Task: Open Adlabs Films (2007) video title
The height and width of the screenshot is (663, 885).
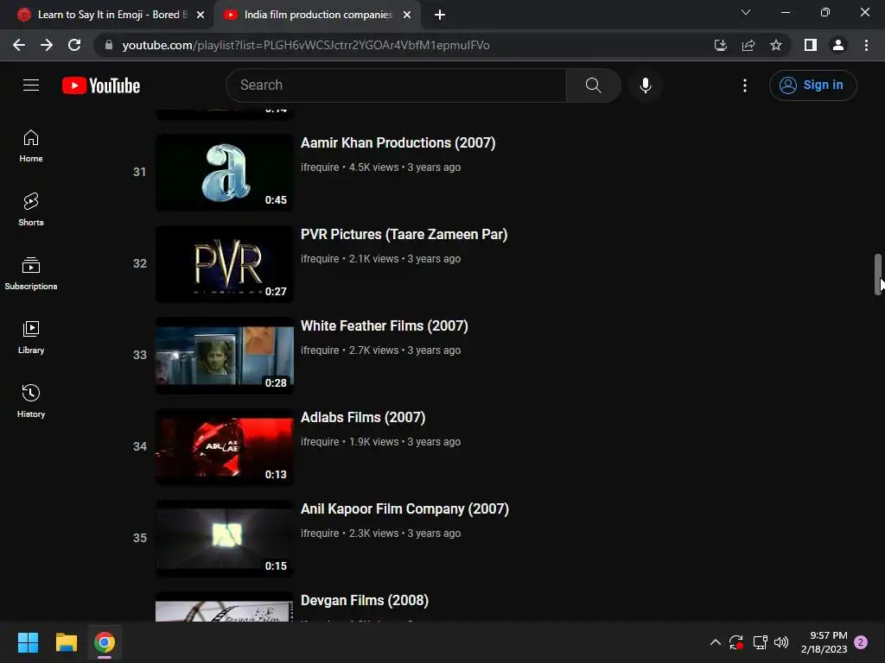Action: pos(363,417)
